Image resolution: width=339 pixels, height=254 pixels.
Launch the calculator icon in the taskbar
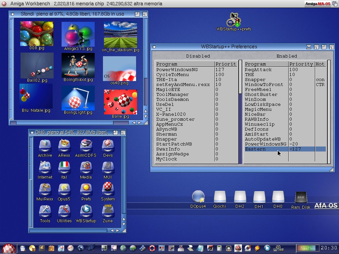coord(219,248)
